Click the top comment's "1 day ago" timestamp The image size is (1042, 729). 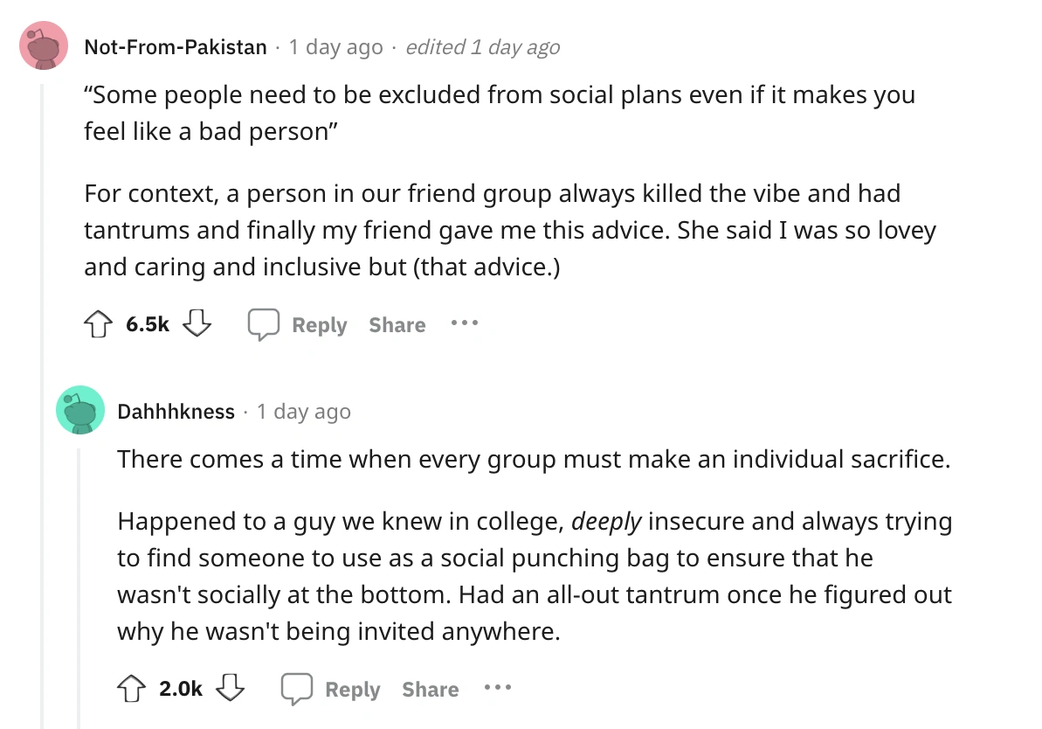pos(335,47)
